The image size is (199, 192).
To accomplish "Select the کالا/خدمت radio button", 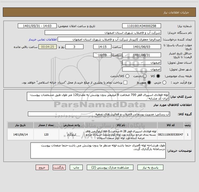I will pos(127,76).
